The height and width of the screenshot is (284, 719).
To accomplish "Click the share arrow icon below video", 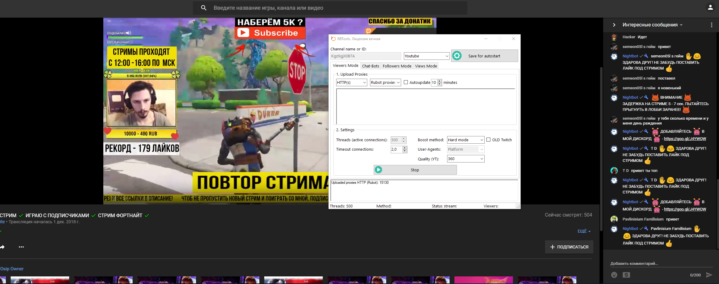I will coord(2,247).
